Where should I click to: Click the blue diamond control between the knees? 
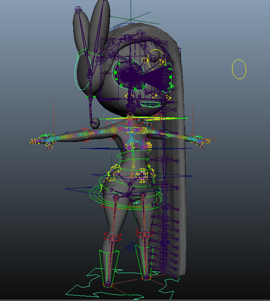(131, 247)
